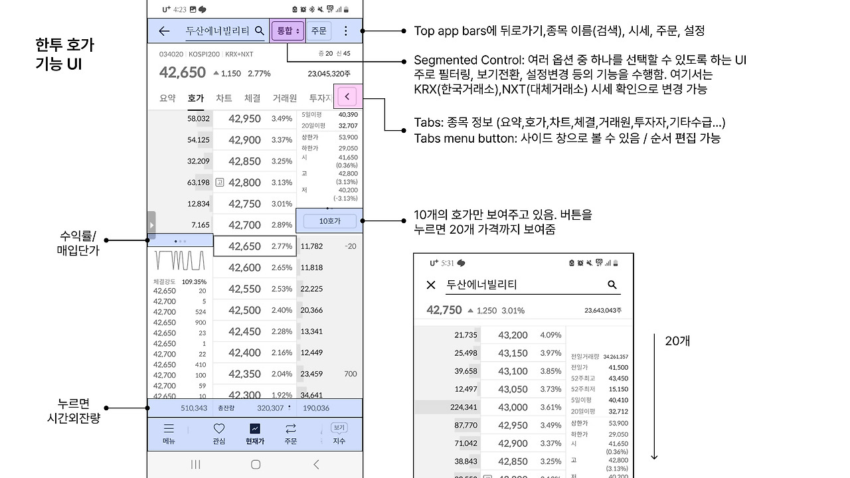The height and width of the screenshot is (478, 850).
Task: Open the 차트 tab
Action: point(224,98)
